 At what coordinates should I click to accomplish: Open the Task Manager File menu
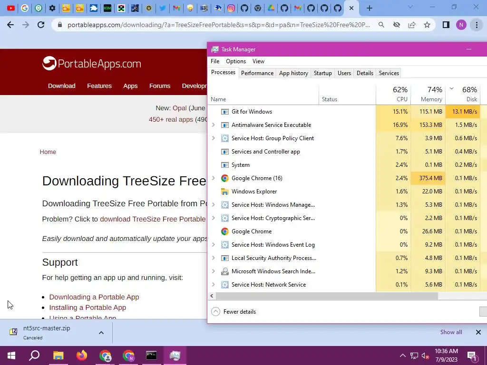coord(215,61)
